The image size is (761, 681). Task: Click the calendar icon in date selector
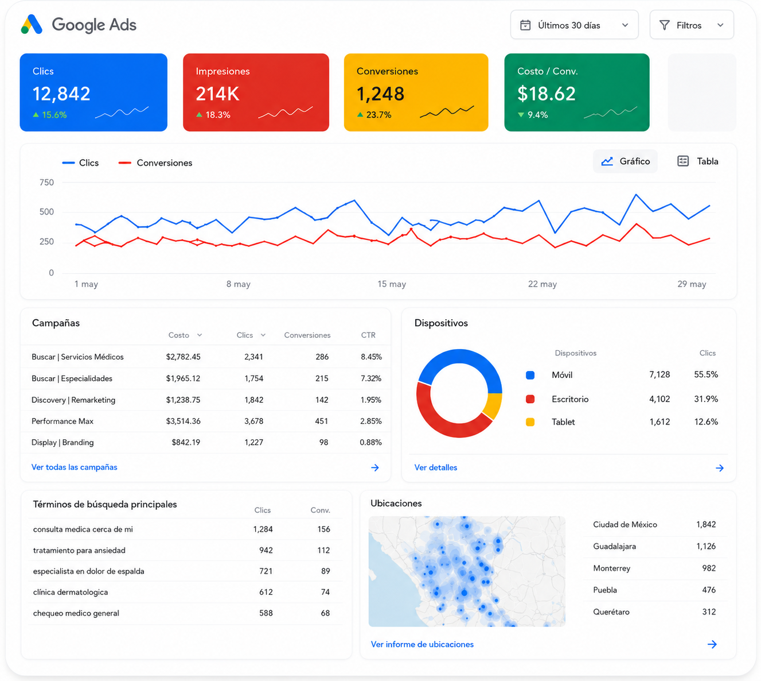tap(525, 25)
